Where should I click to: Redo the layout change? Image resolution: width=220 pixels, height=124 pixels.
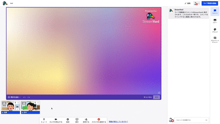click(29, 97)
